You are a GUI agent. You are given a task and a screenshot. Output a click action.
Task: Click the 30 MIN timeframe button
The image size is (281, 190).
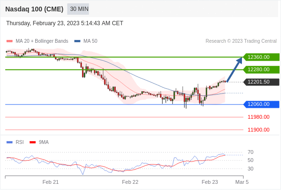tap(78, 9)
